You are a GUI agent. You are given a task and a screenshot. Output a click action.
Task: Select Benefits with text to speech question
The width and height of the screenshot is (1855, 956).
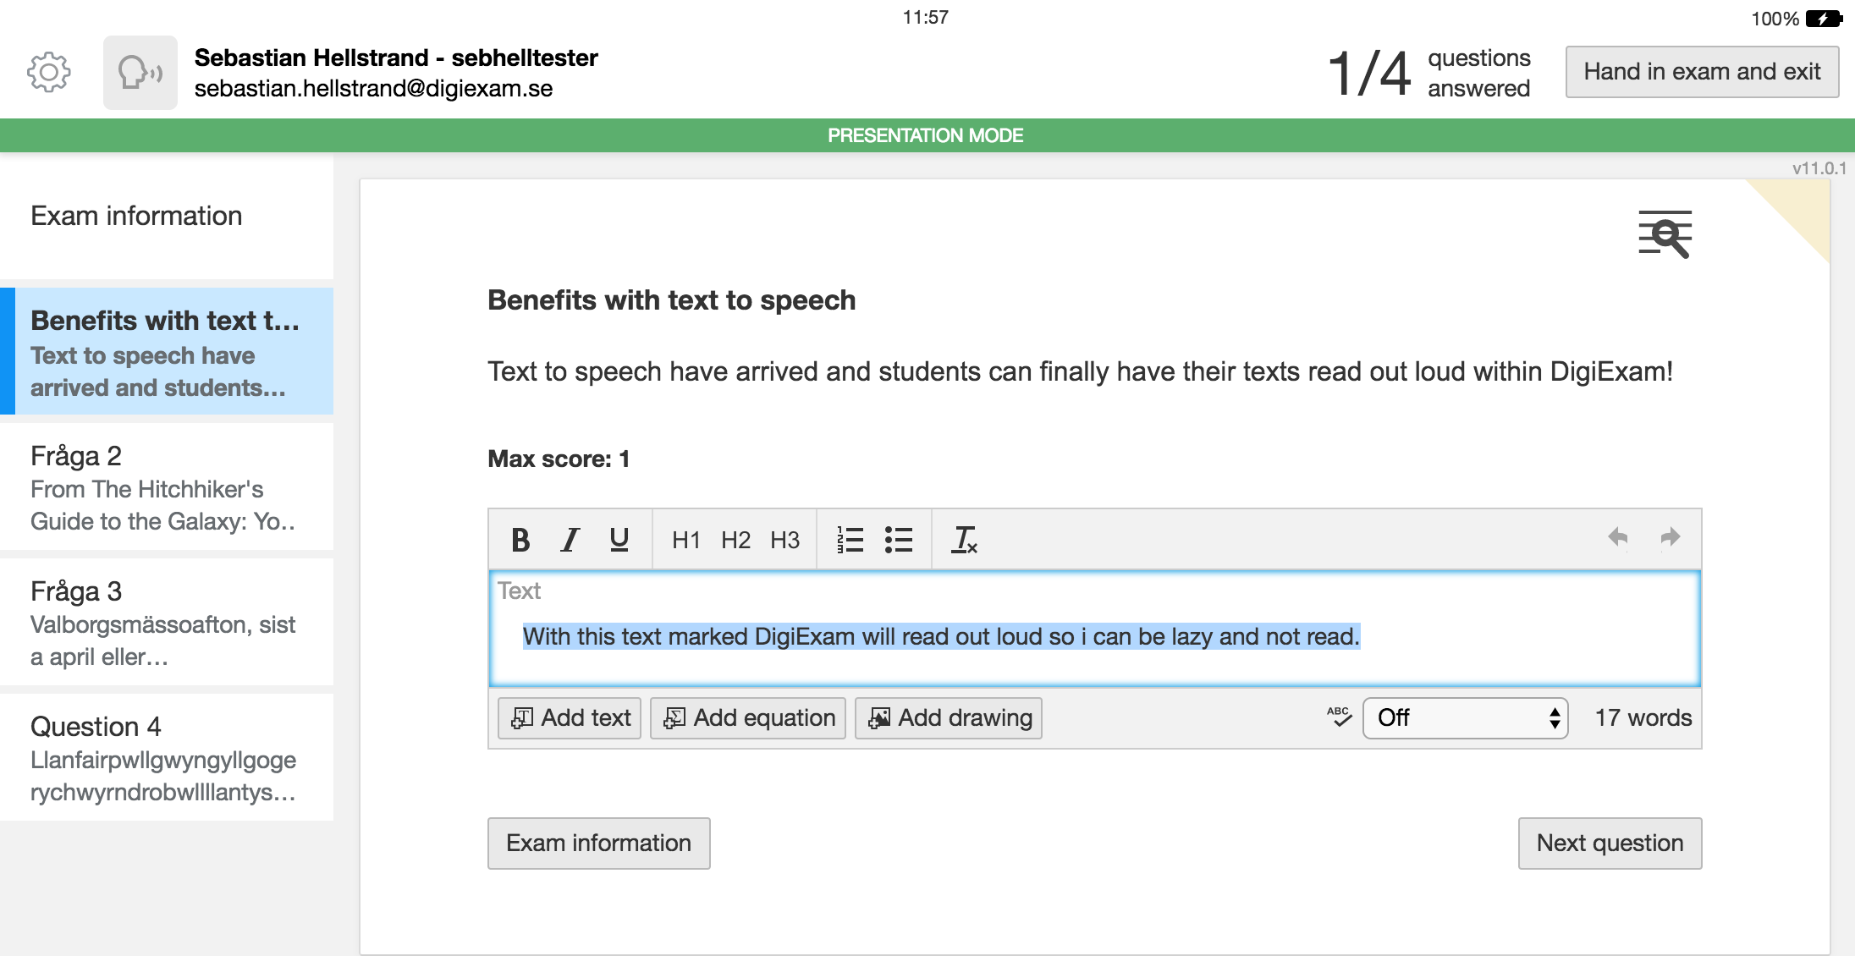pyautogui.click(x=167, y=351)
